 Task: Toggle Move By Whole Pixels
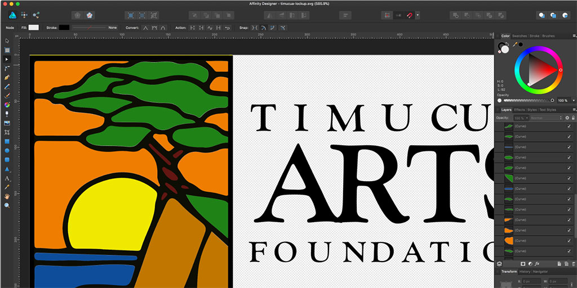pos(398,15)
